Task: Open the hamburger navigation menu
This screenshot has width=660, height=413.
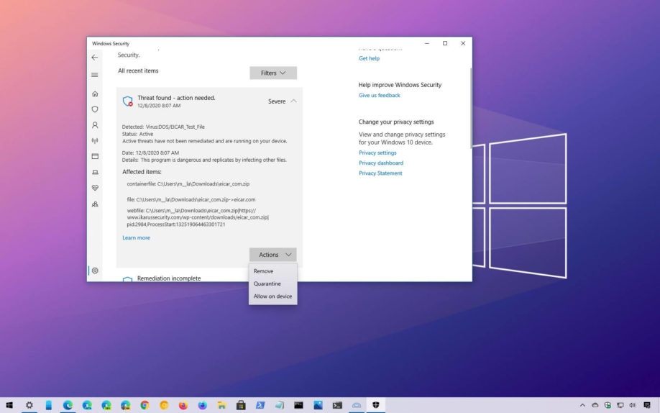Action: pyautogui.click(x=95, y=75)
